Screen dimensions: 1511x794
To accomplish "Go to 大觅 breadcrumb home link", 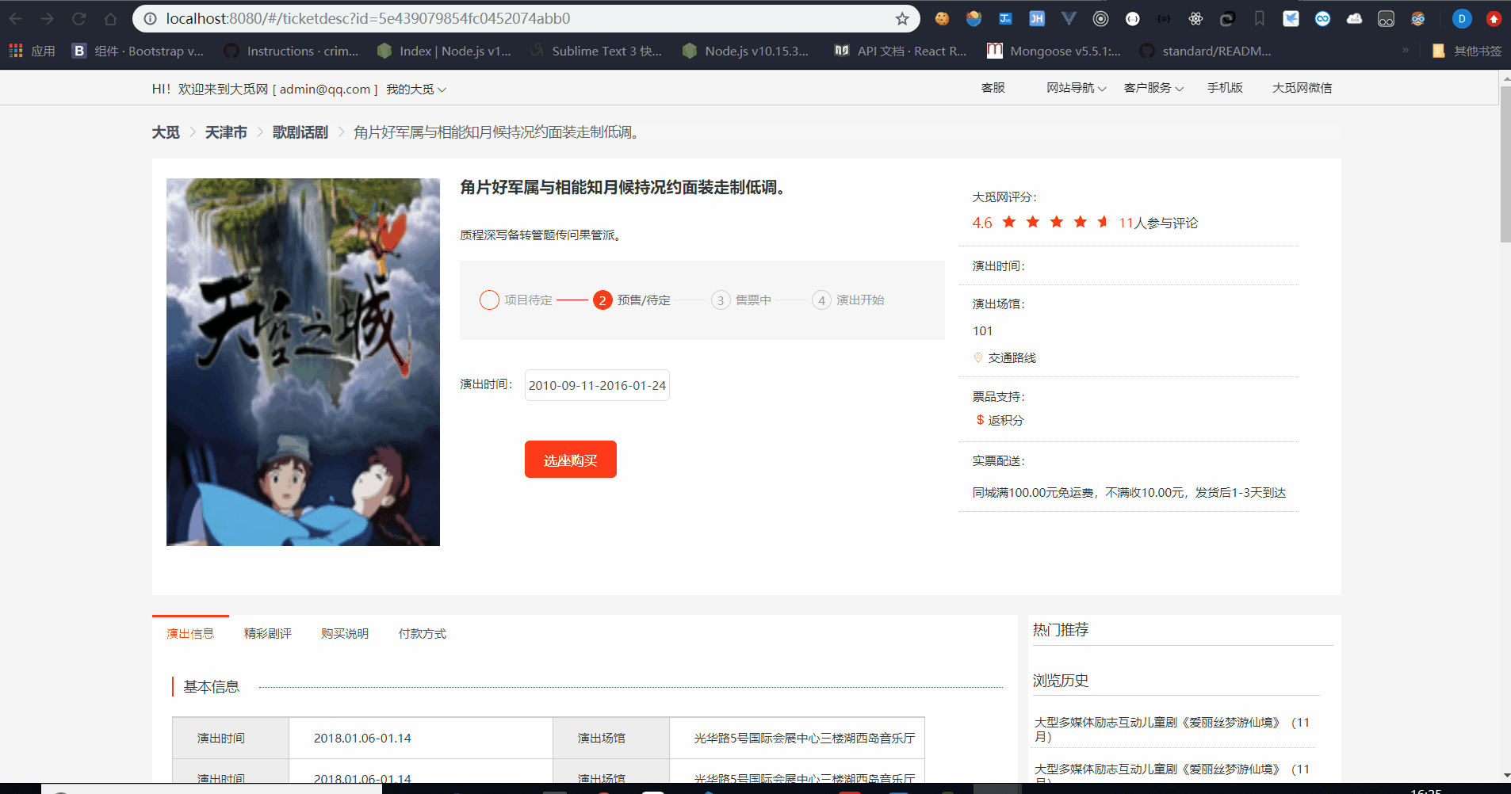I will (166, 132).
